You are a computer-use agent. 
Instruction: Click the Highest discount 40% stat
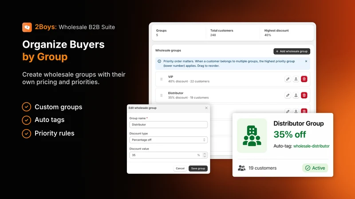pos(276,33)
